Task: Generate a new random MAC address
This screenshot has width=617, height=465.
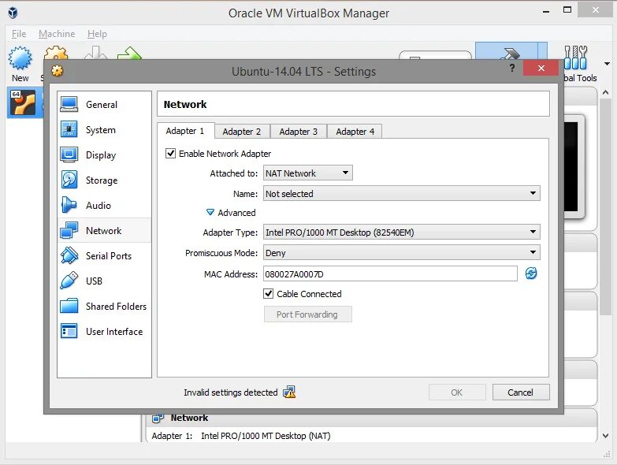Action: coord(531,273)
